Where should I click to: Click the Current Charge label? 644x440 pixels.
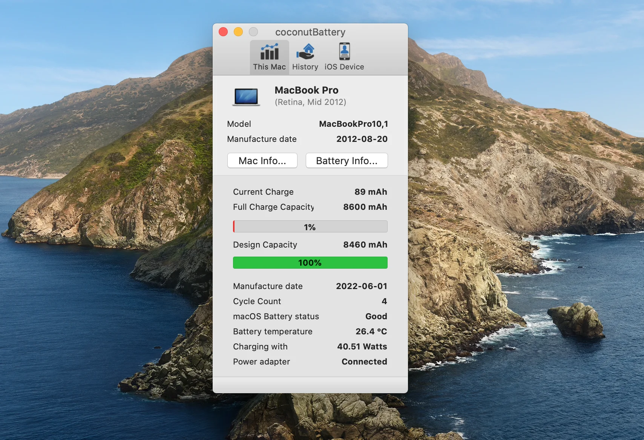click(x=263, y=192)
